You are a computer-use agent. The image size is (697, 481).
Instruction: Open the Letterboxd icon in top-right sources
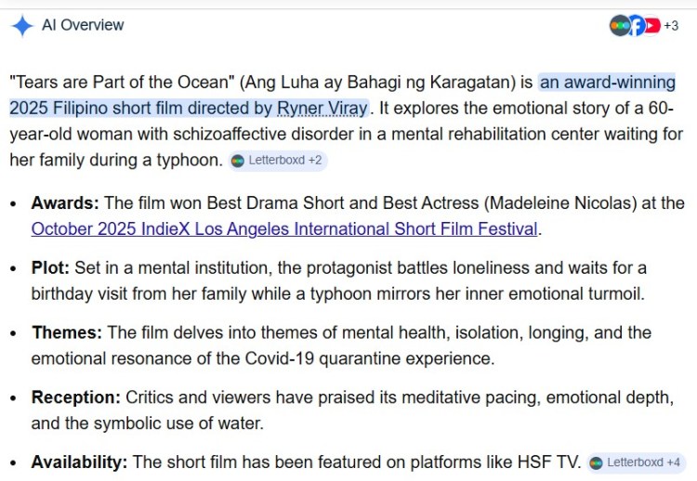619,25
